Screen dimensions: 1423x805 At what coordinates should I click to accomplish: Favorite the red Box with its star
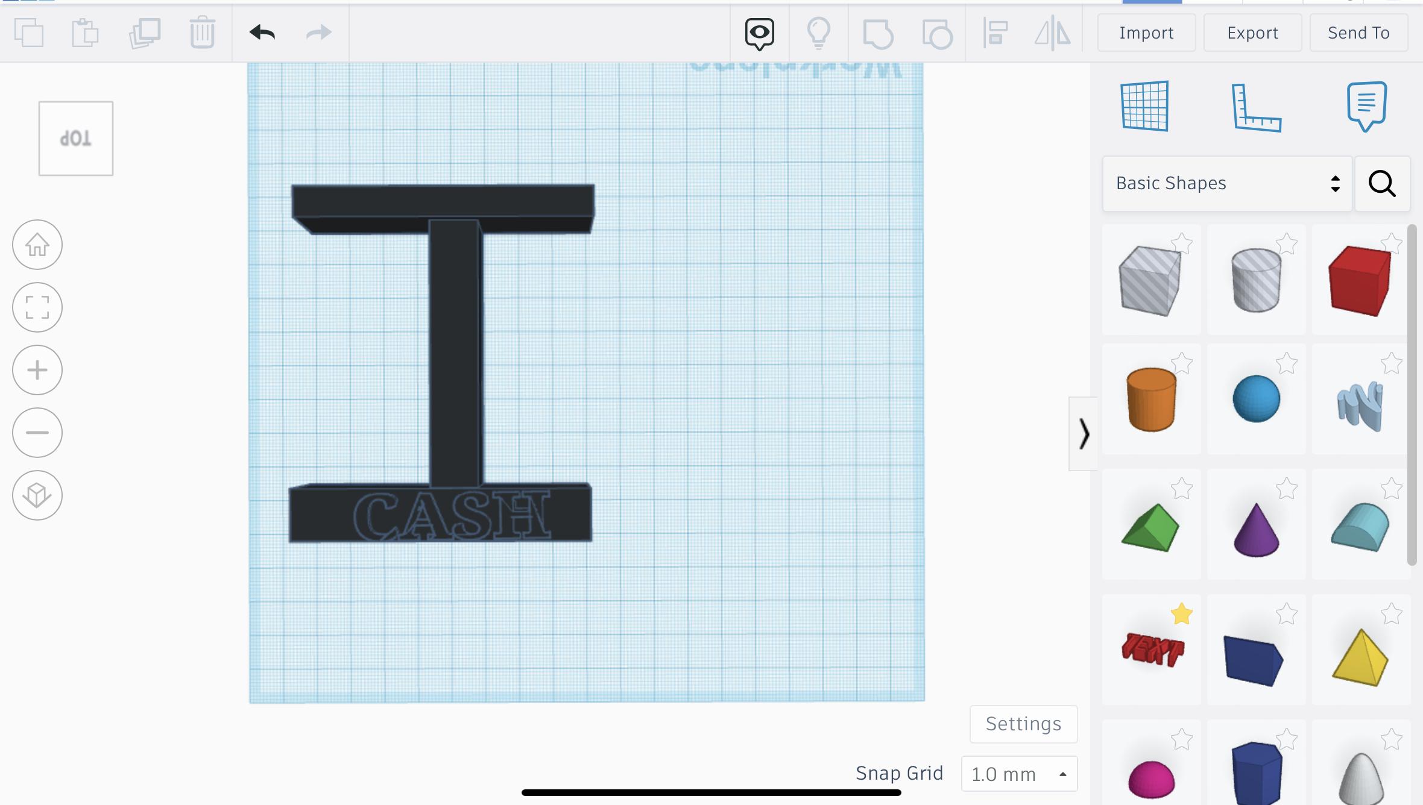pos(1392,243)
